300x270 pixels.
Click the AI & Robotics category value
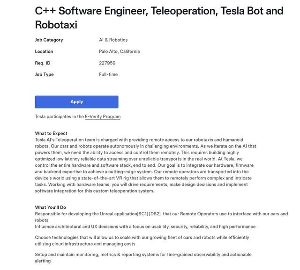(113, 40)
